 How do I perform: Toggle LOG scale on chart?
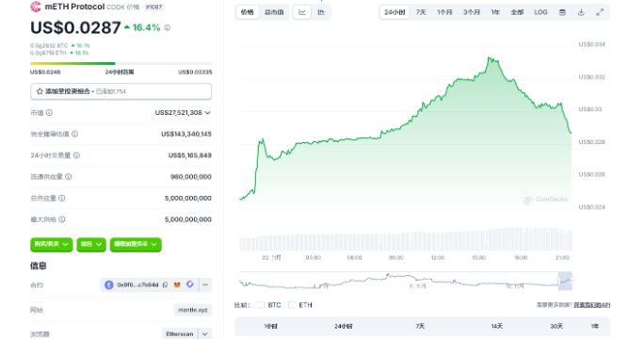[540, 12]
